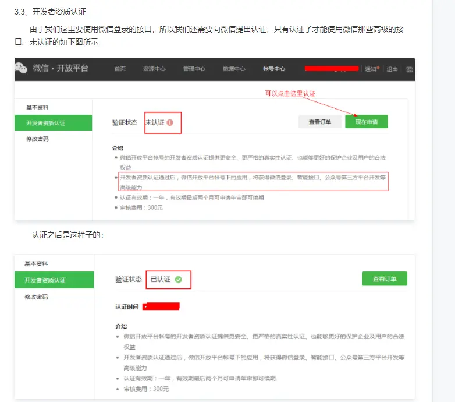This screenshot has height=402, width=455.
Task: Click 查看订单 next to 现在申请
Action: [x=320, y=122]
